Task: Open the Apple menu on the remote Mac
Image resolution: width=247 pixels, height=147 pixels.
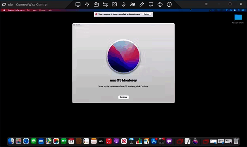Action: pos(4,10)
